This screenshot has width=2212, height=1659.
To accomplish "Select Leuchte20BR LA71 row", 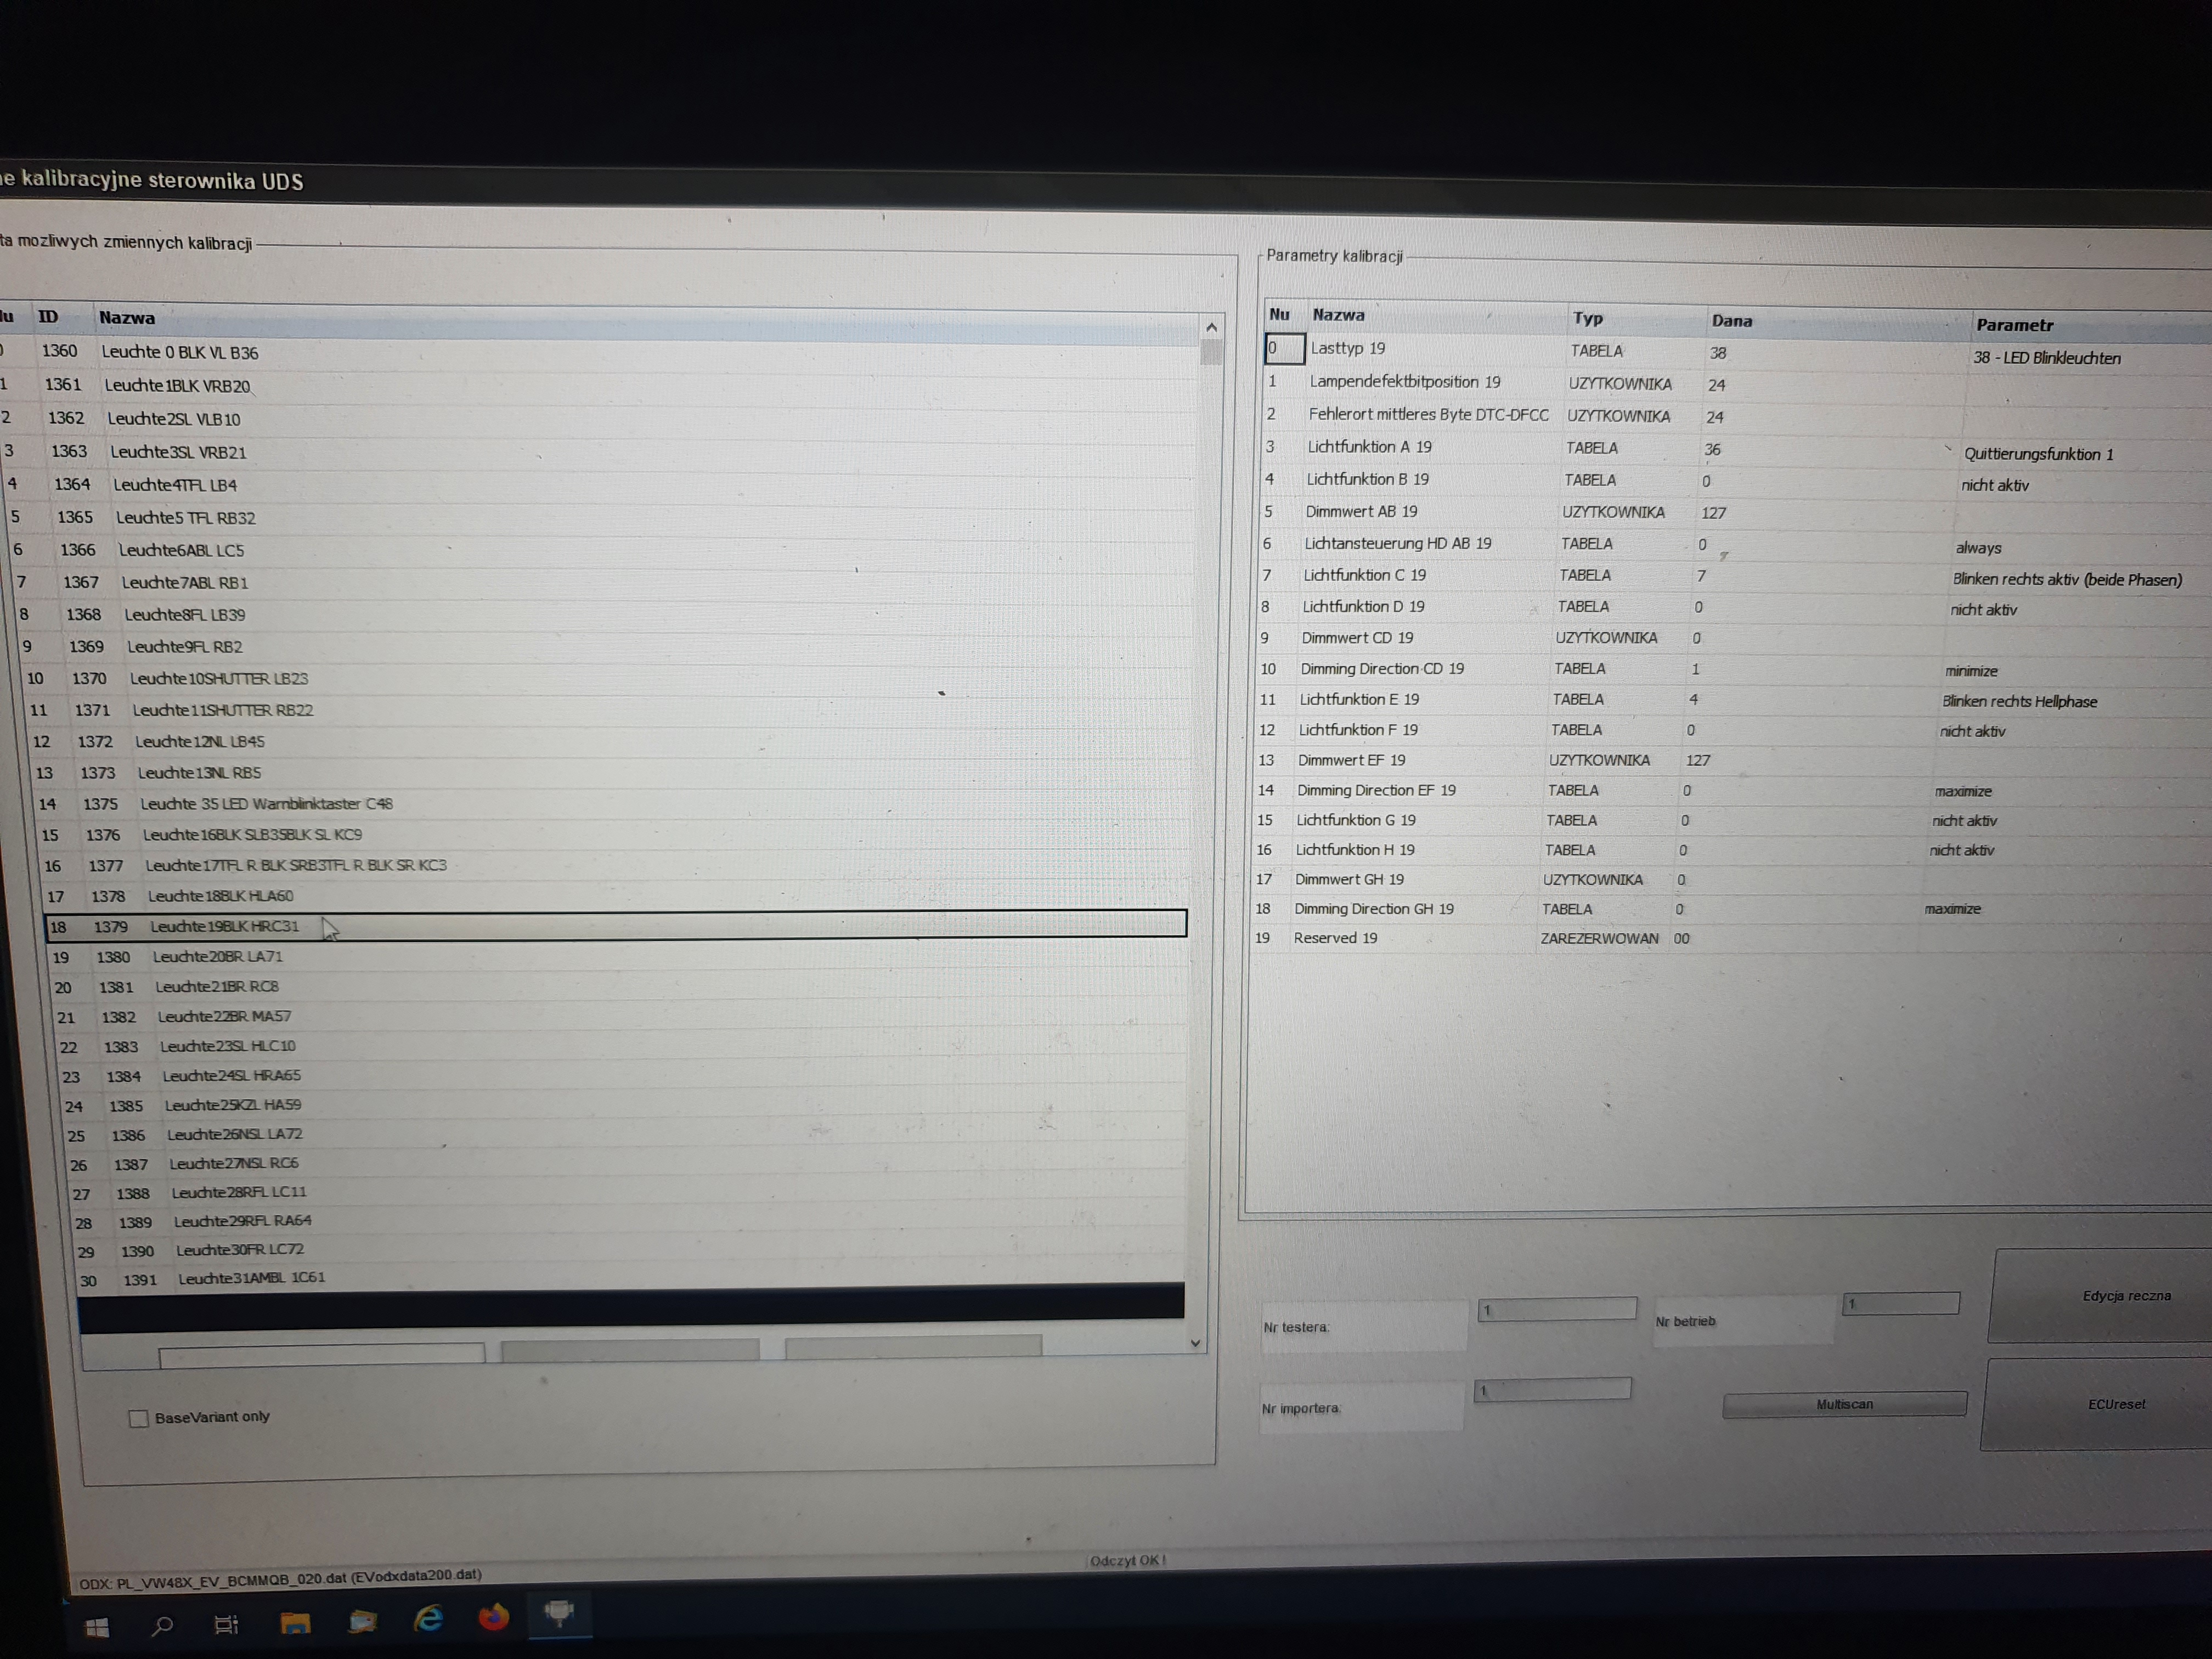I will pyautogui.click(x=217, y=957).
